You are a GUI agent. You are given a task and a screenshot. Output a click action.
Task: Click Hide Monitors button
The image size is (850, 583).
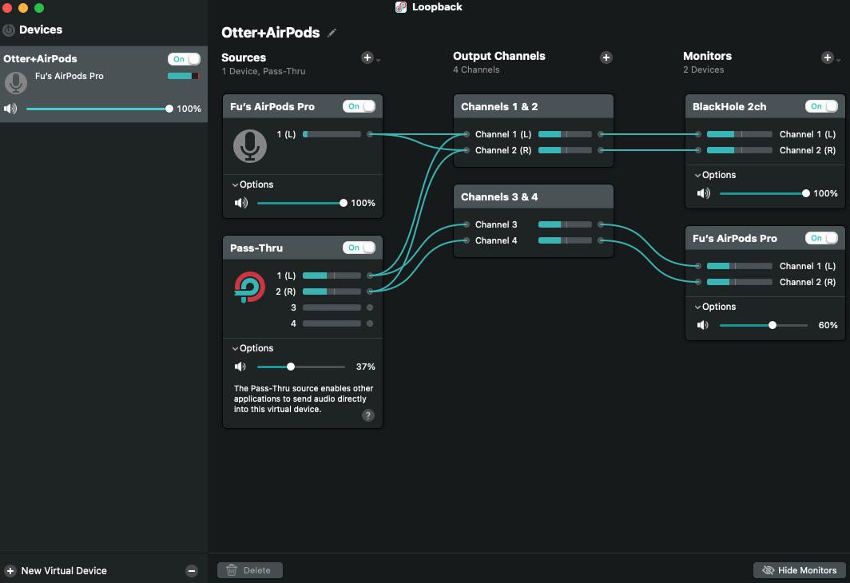click(800, 570)
